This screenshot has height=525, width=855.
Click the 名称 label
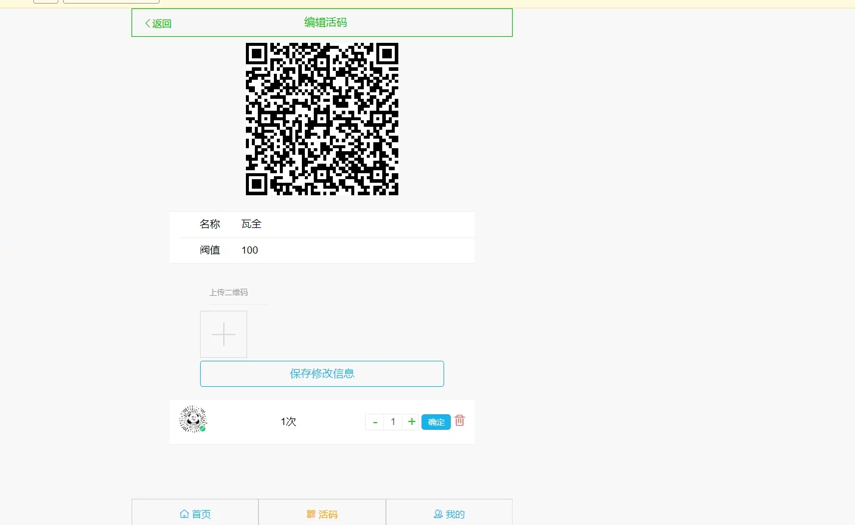[x=210, y=224]
